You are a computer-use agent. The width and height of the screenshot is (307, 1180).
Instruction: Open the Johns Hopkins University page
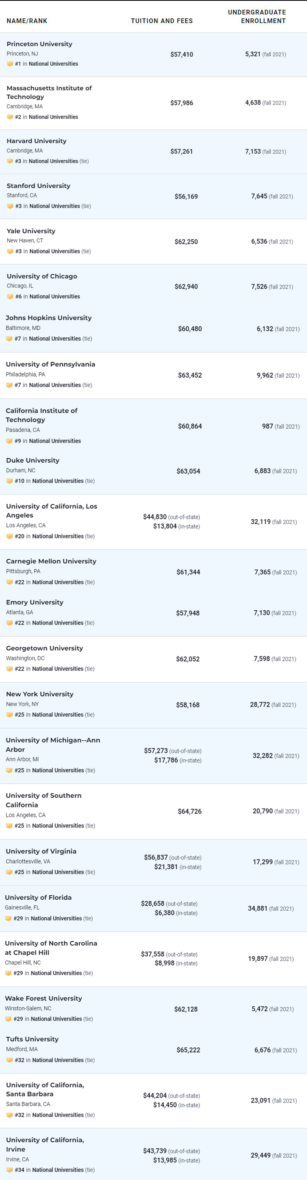[48, 318]
